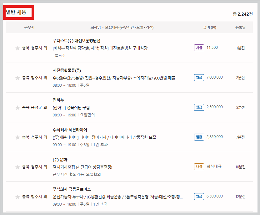Click the 월급 badge beside 7,000,000
Viewport: 260px width, 215px height.
click(x=199, y=78)
